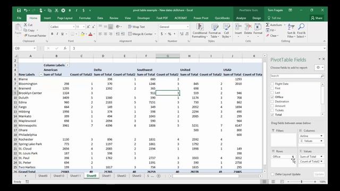
Task: Click the insert function fx icon
Action: tap(65, 48)
